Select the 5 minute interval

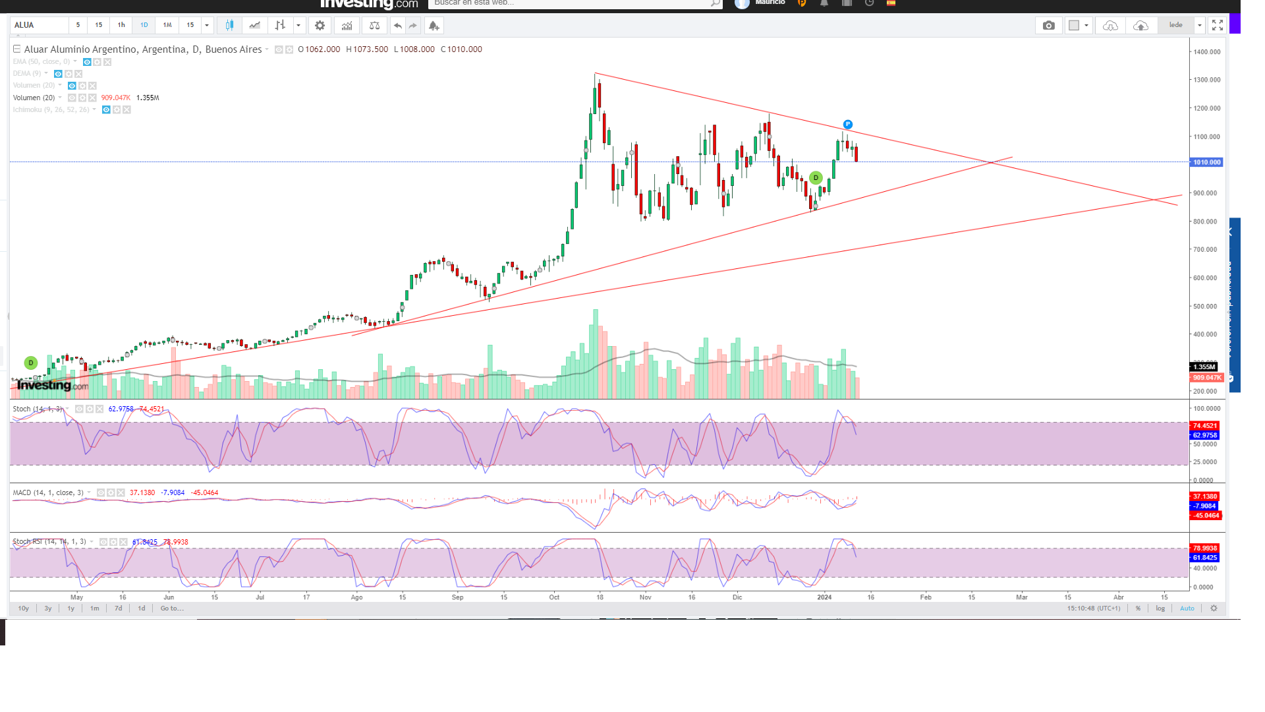pos(78,25)
